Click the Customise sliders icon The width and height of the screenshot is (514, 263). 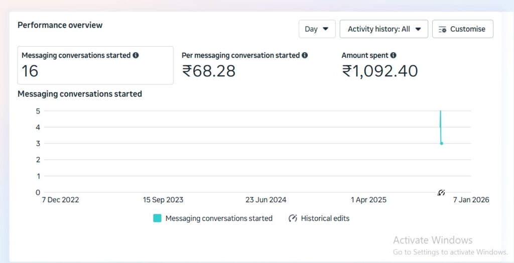pos(442,30)
